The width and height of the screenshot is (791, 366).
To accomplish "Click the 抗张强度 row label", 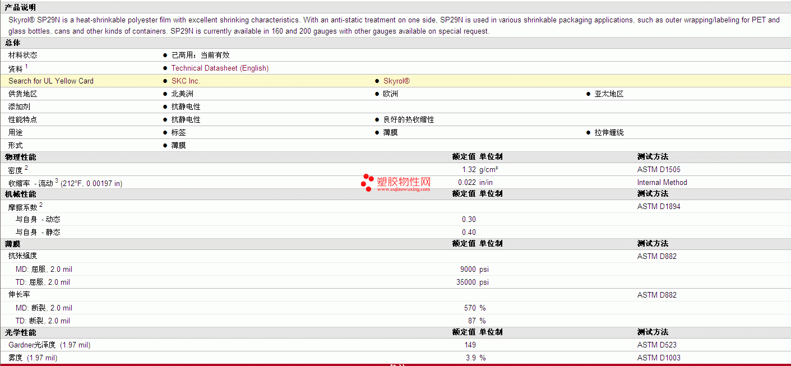I will tap(23, 257).
